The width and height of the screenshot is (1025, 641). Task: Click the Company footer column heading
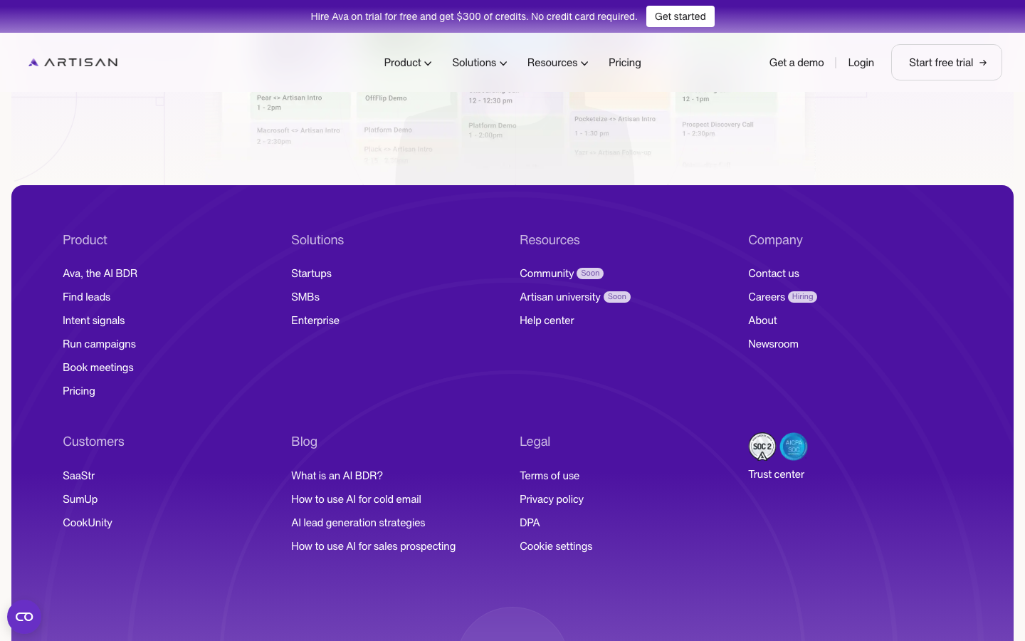775,240
